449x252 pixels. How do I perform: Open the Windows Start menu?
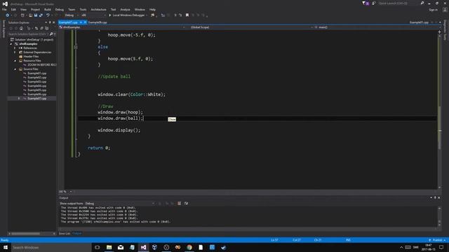tap(6, 247)
